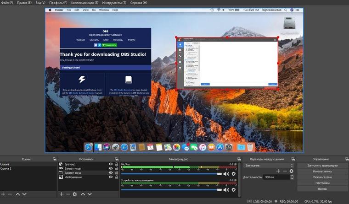This screenshot has width=349, height=204.
Task: Click Getting Started in the browser source preview
Action: 71,68
